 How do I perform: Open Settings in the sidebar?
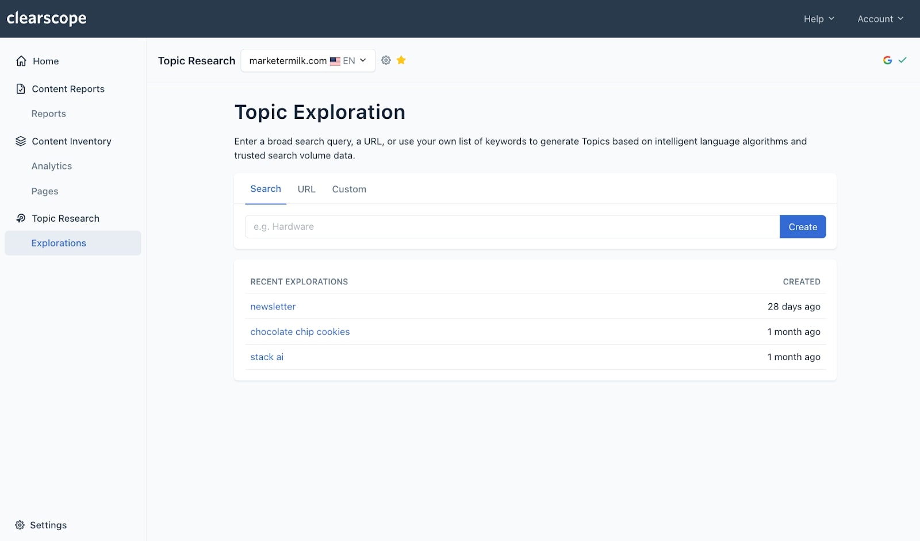[48, 525]
